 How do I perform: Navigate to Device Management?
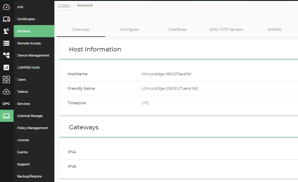(x=34, y=55)
